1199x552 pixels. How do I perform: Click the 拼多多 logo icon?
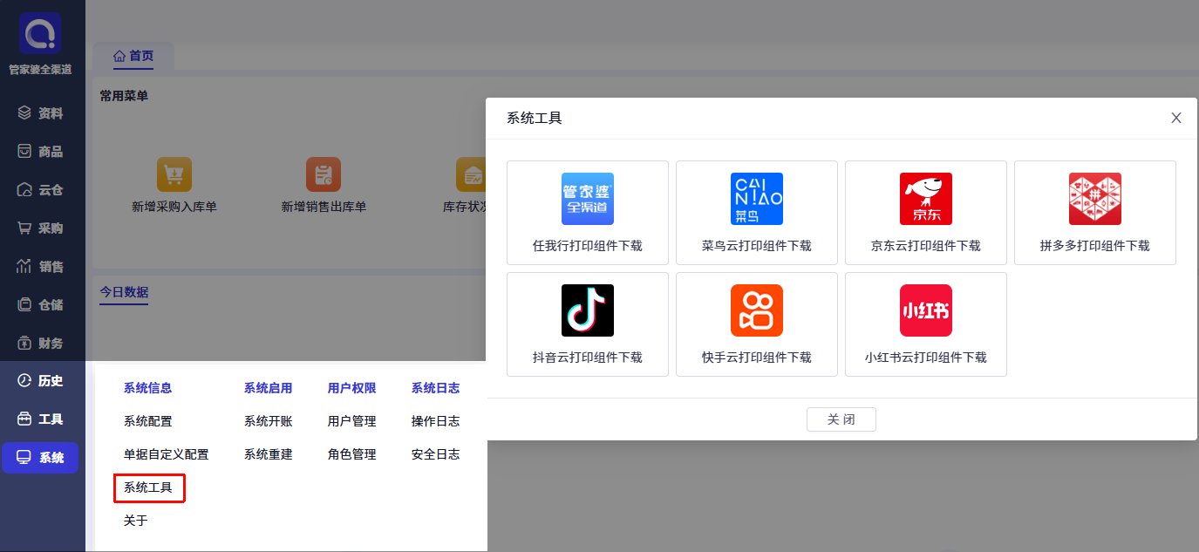tap(1095, 199)
